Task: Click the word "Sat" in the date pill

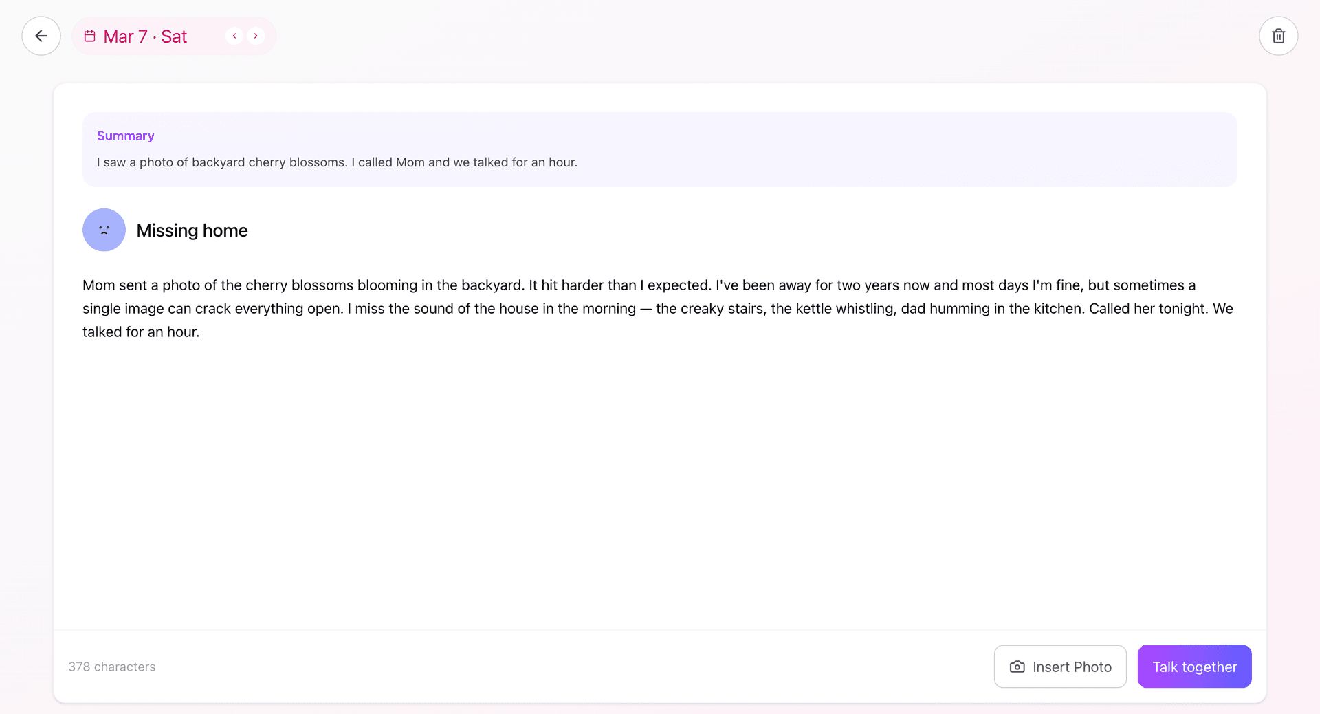Action: click(x=174, y=36)
